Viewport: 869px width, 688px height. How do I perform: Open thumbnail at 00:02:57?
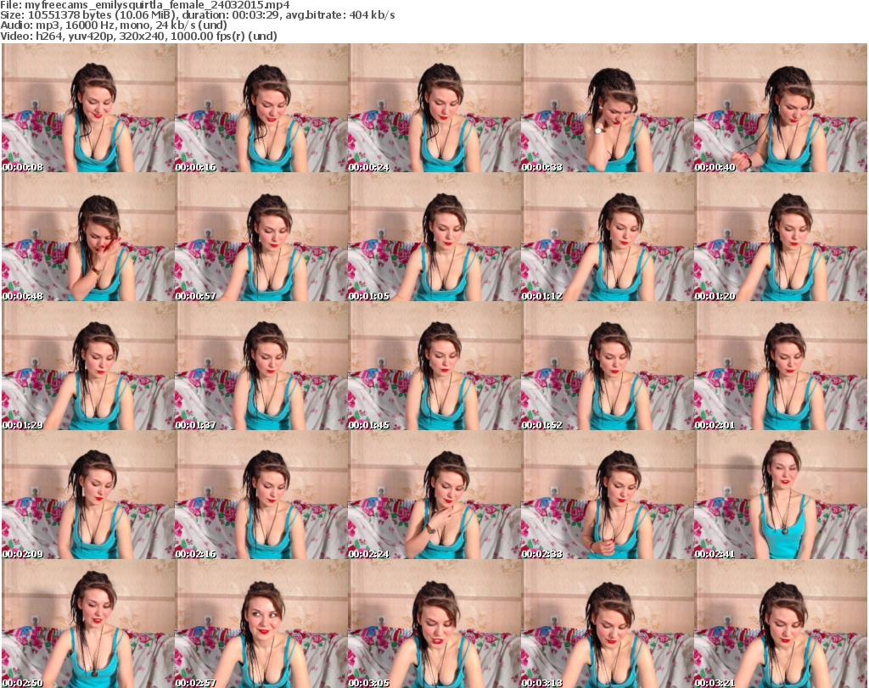pyautogui.click(x=261, y=624)
